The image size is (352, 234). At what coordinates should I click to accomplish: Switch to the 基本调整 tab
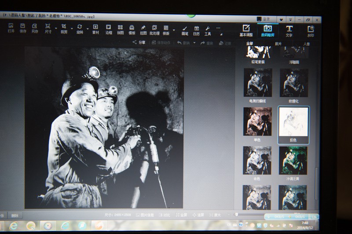point(246,31)
